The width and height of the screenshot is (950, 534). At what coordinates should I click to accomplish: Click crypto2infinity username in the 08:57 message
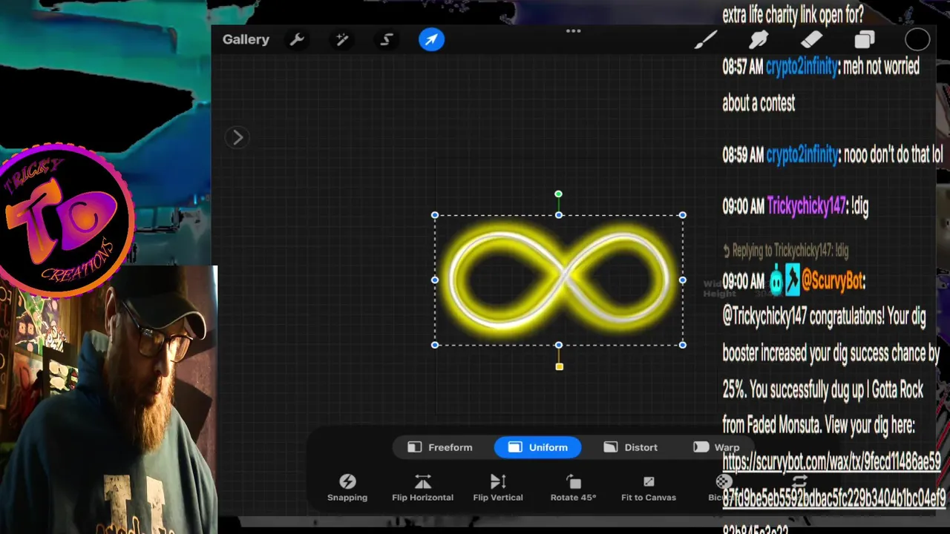point(802,67)
